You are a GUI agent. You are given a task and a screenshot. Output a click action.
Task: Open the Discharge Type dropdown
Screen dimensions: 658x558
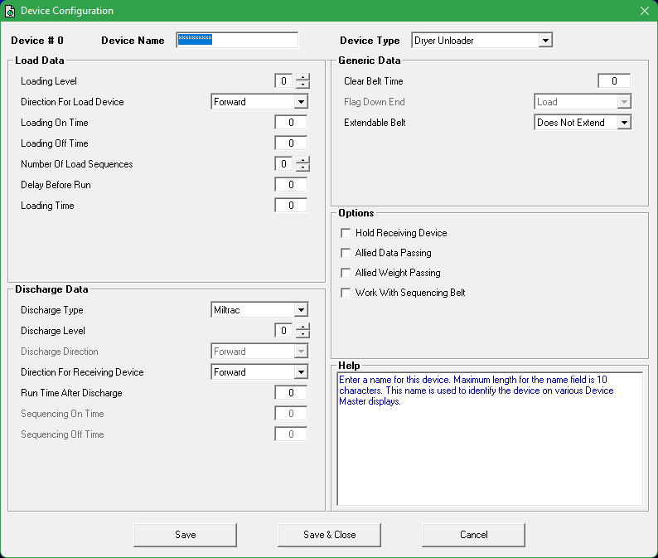click(x=301, y=310)
